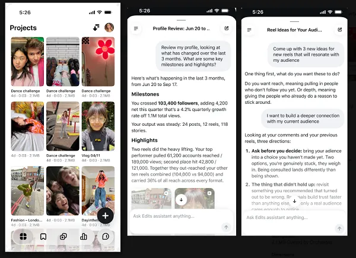Tap the Projects heading

pyautogui.click(x=23, y=28)
